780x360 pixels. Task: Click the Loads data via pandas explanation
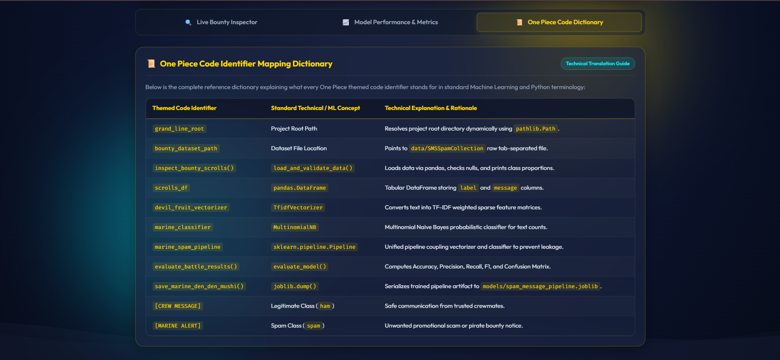click(x=469, y=168)
